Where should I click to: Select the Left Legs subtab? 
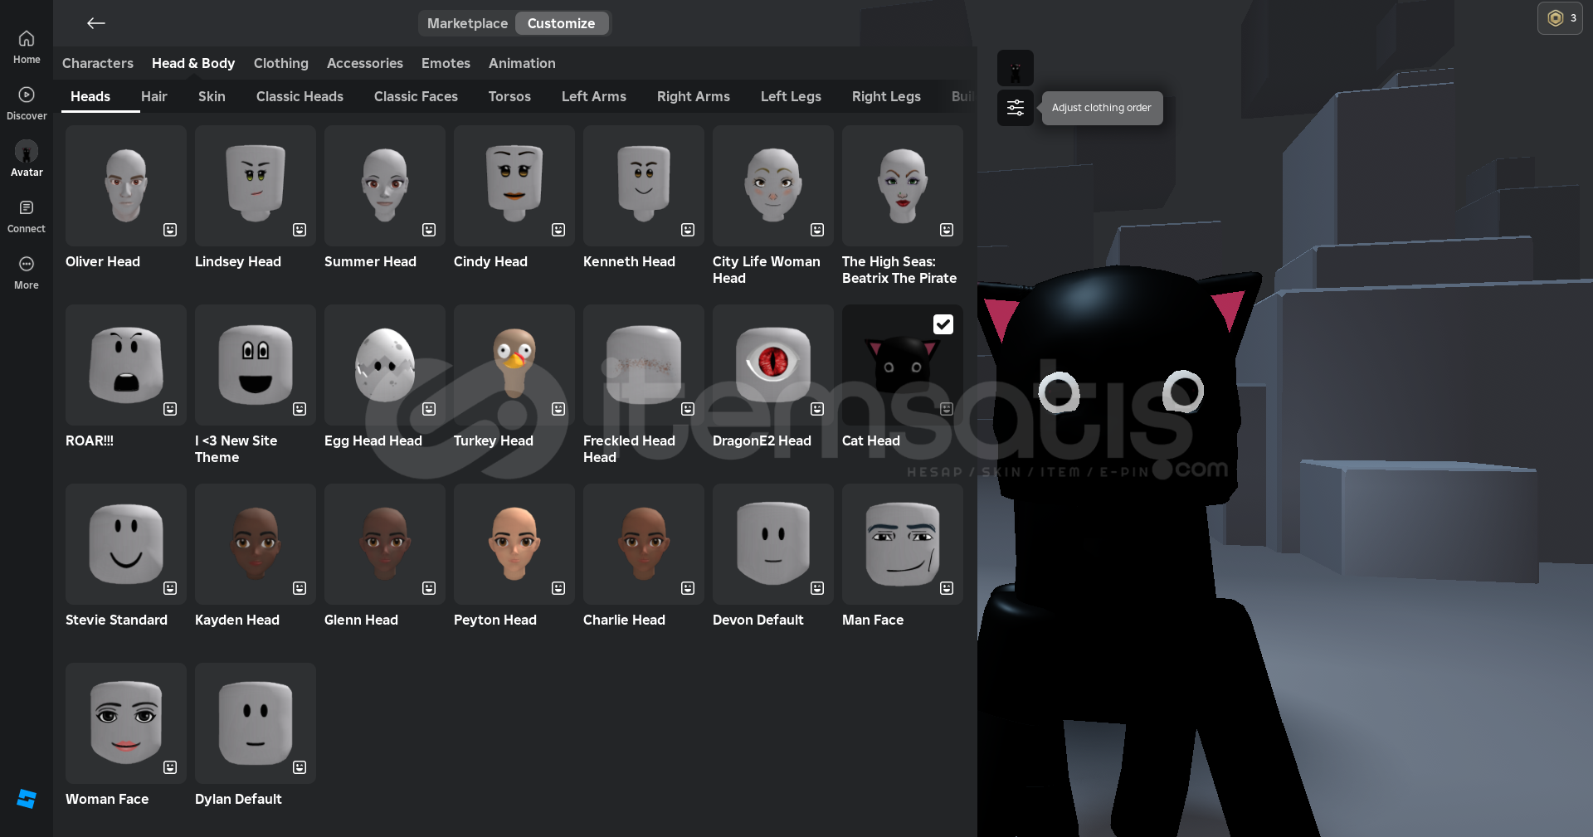coord(791,96)
